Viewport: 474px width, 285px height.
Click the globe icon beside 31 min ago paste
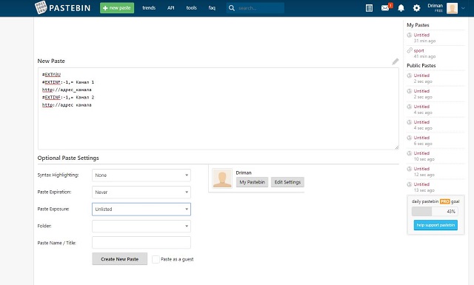tap(410, 35)
